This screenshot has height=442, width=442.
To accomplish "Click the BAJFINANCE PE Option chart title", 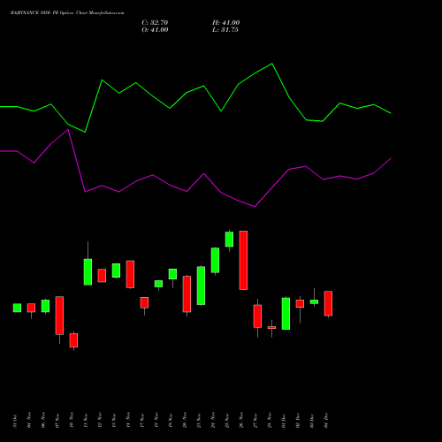I will [x=67, y=13].
